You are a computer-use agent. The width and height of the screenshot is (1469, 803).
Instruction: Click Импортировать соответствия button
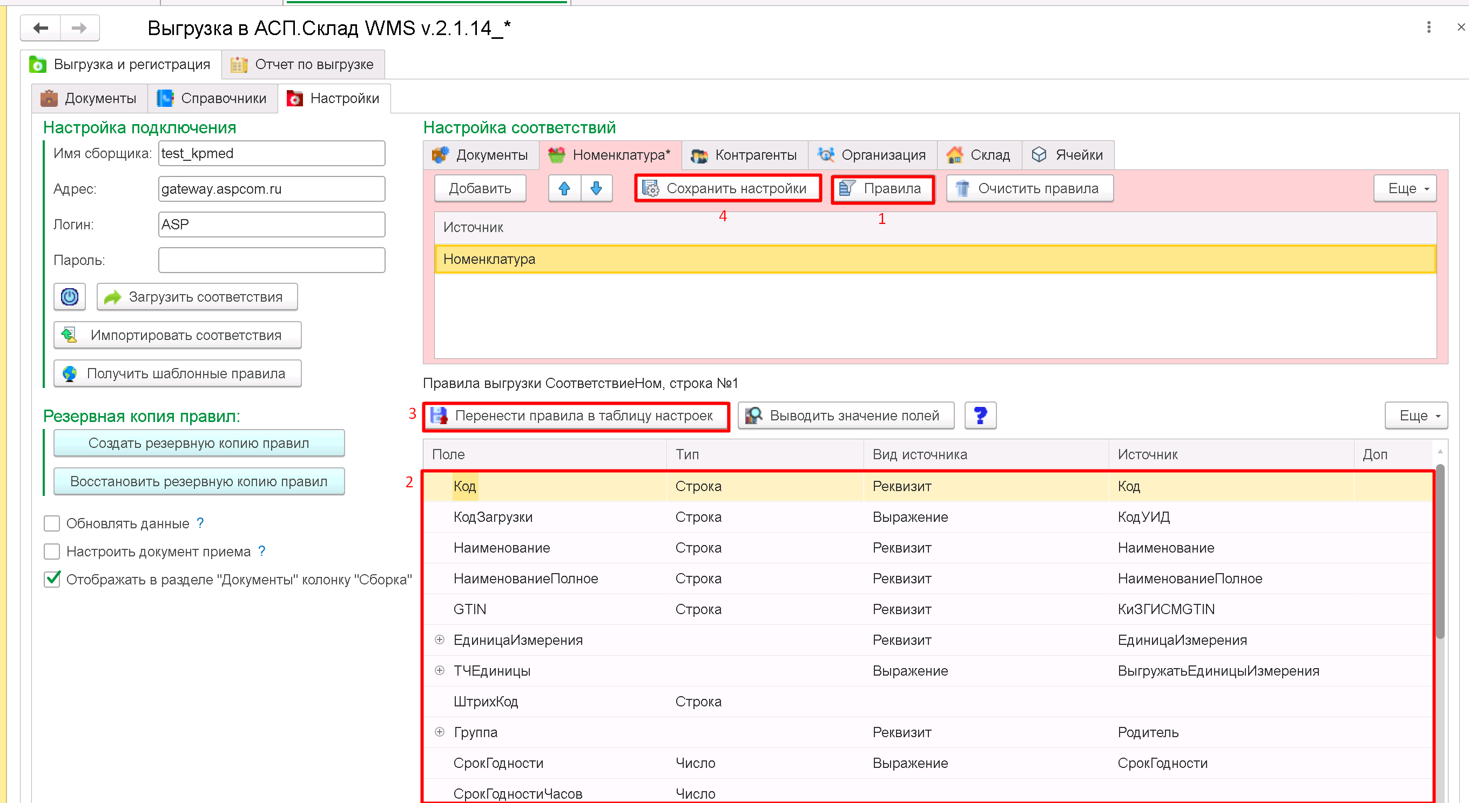coord(177,335)
